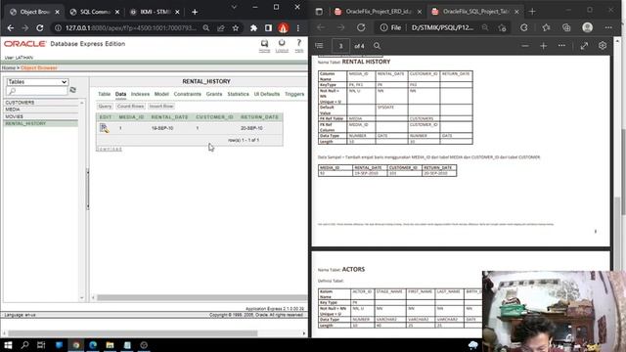Viewport: 626px width, 352px height.
Task: Click the Count Rows button
Action: pos(130,107)
